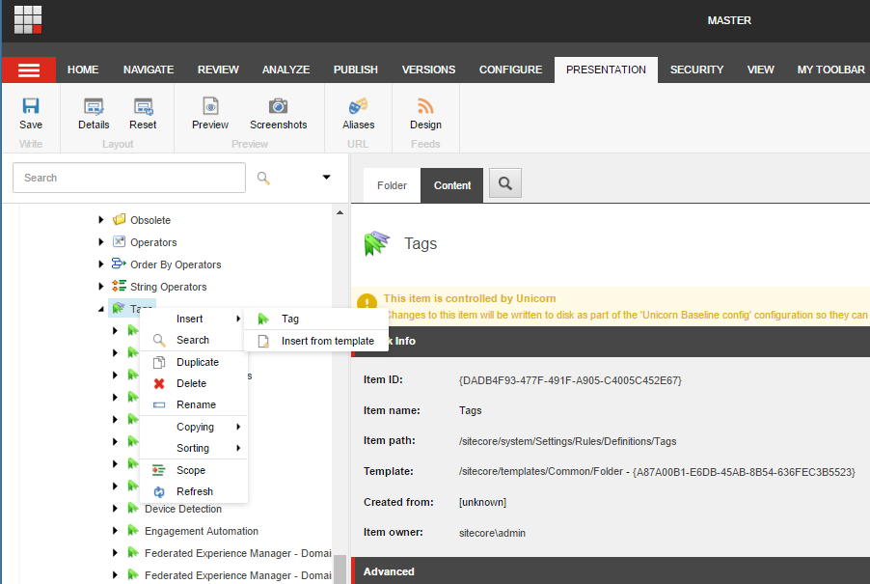Click the magnifier search tab in the content pane
Viewport: 870px width, 584px height.
click(x=504, y=183)
